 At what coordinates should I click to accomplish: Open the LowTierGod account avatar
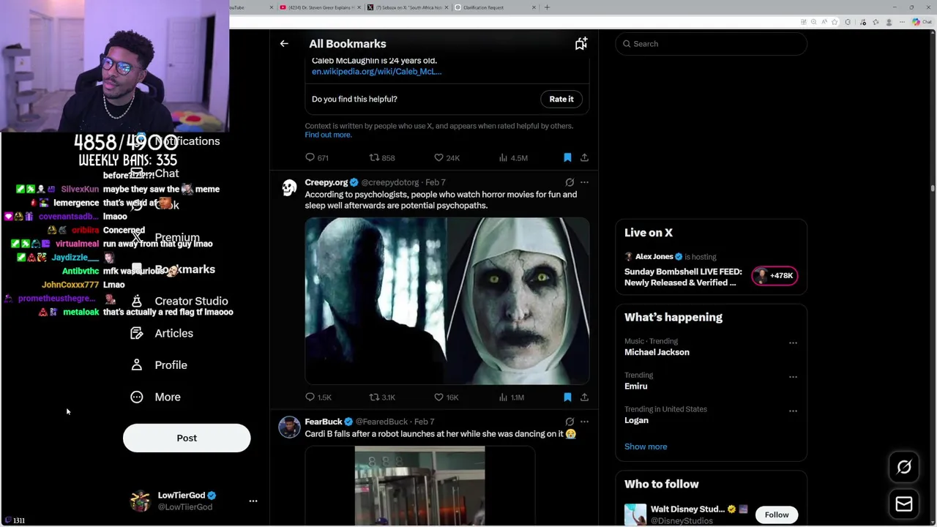click(140, 501)
